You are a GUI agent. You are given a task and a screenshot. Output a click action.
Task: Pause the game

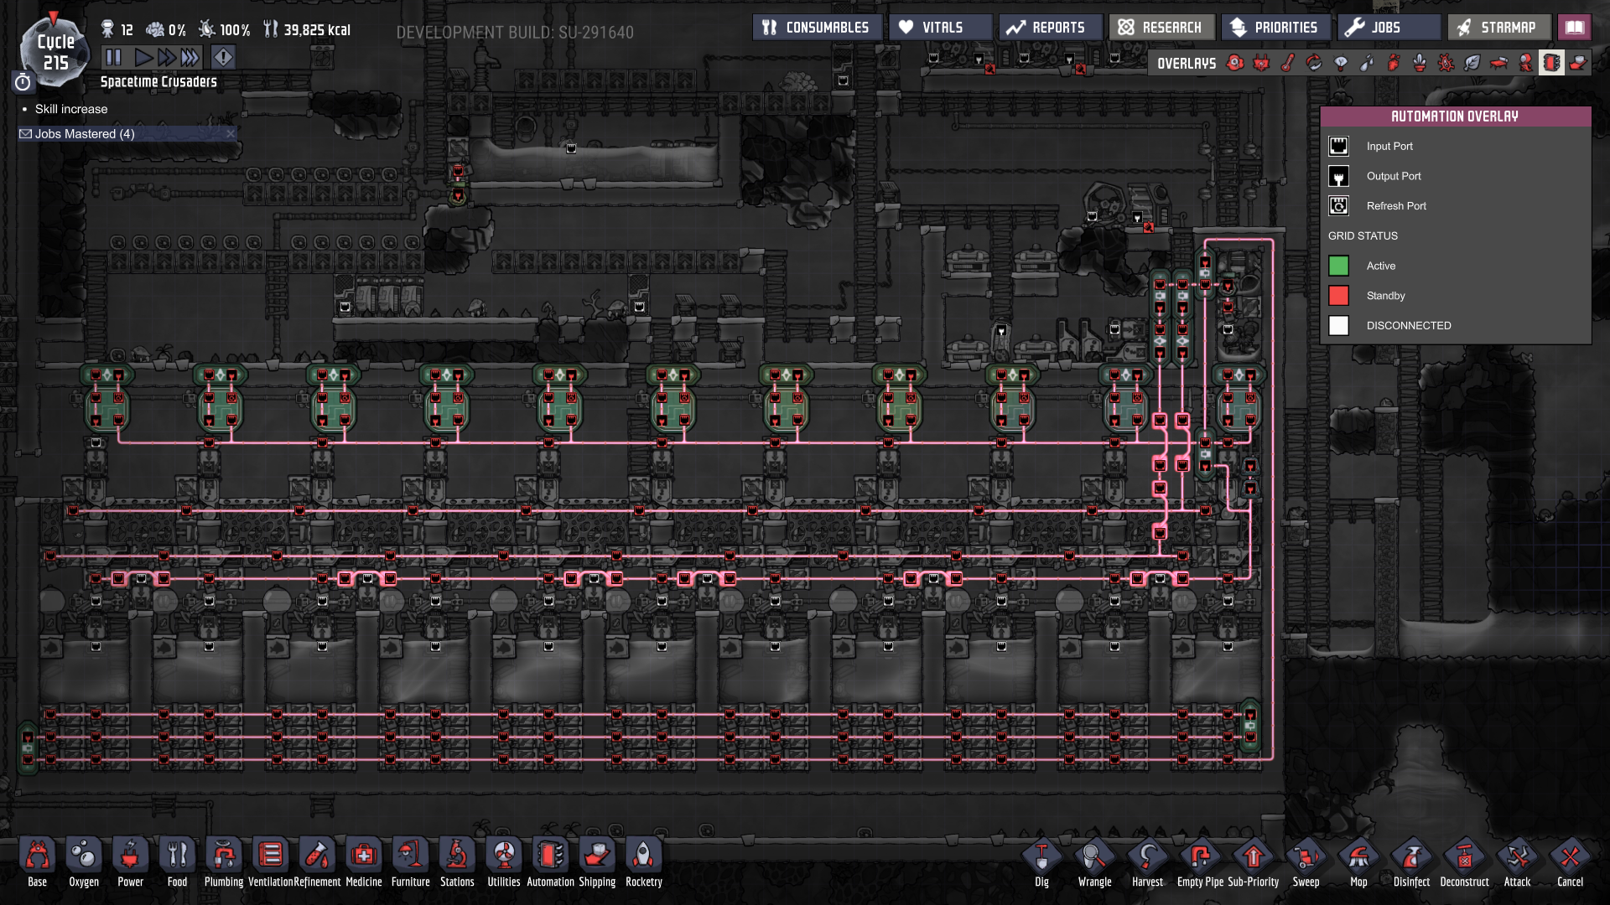pos(113,57)
